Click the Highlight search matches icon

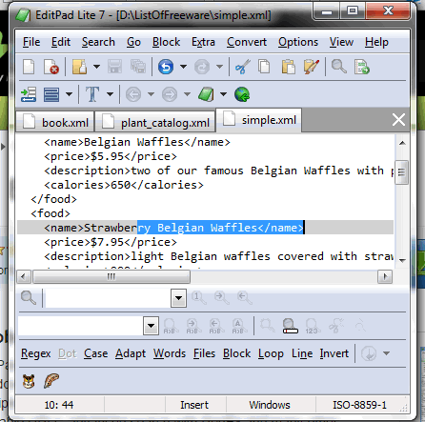[x=290, y=326]
